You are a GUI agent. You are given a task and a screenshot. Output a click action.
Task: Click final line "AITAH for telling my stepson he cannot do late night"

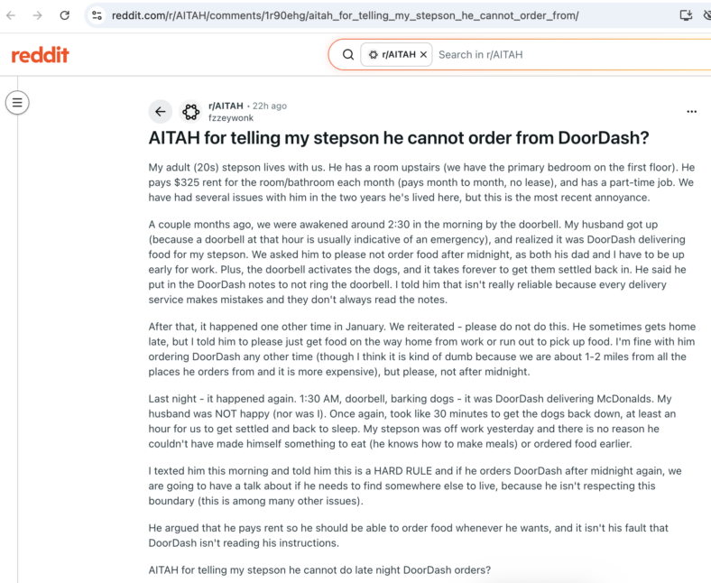tap(319, 569)
